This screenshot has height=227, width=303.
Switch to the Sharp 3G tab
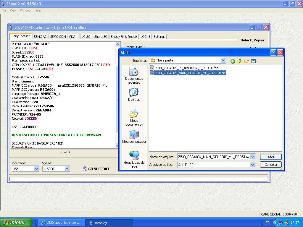101,37
